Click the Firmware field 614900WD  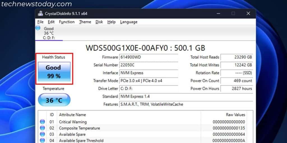(149, 57)
